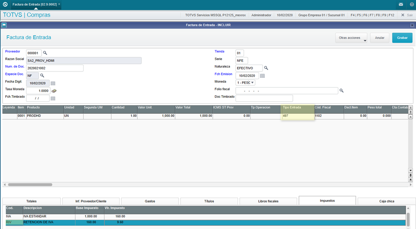
Task: Click the TOTVS logo icon at top left
Action: coord(5,4)
